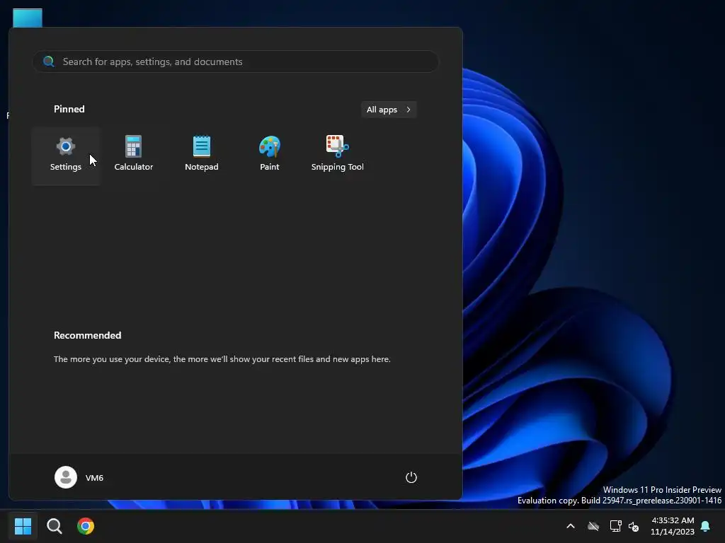The width and height of the screenshot is (725, 543).
Task: Open the clock showing 4:35:32 AM
Action: click(673, 526)
